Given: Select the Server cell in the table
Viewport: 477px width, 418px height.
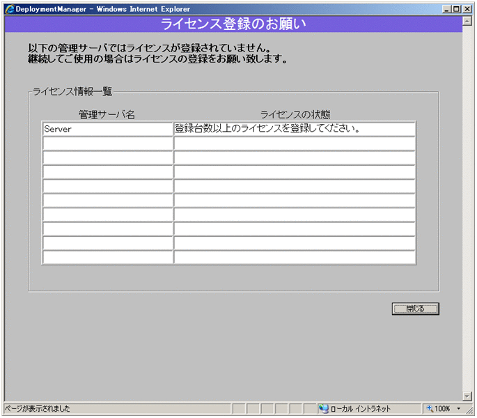Looking at the screenshot, I should point(108,129).
